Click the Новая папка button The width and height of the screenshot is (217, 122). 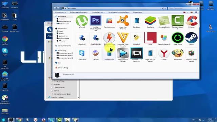(x=138, y=12)
